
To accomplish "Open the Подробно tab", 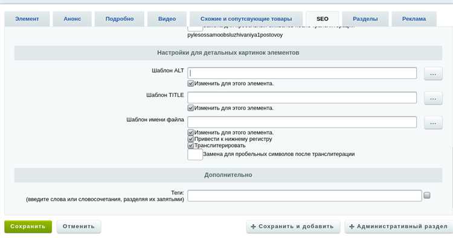I will coord(120,19).
